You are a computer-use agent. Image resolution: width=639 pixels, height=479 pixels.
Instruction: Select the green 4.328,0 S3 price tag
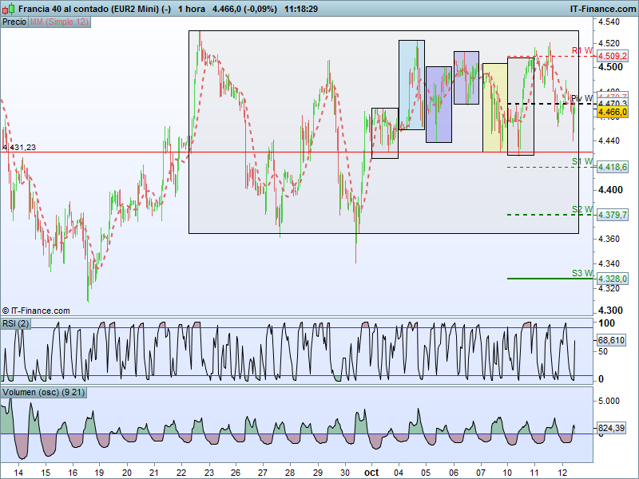coord(612,279)
